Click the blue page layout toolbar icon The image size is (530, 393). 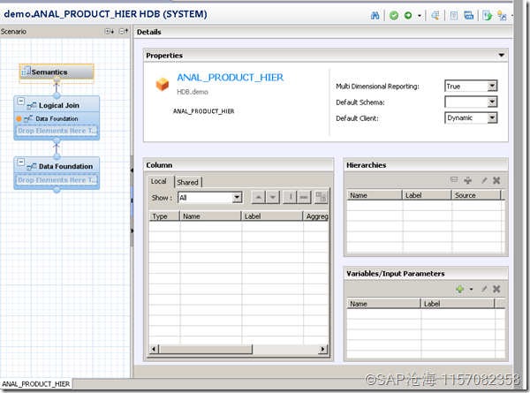point(454,16)
